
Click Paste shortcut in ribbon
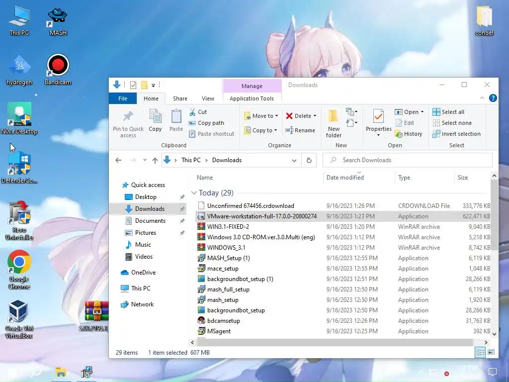tap(211, 134)
